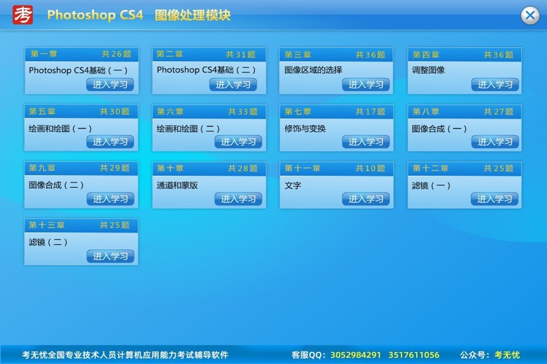Image resolution: width=547 pixels, height=364 pixels.
Task: Start learning 调整图像 chapter
Action: pos(495,85)
